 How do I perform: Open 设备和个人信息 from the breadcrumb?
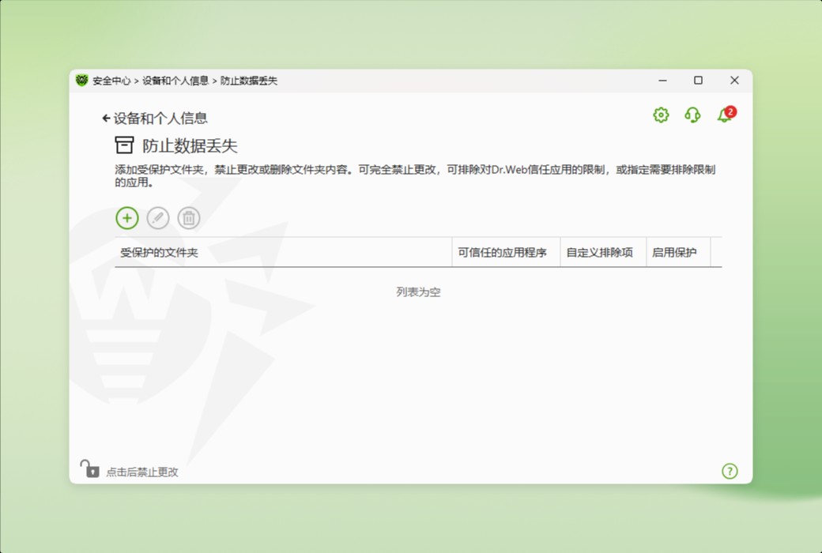(177, 80)
